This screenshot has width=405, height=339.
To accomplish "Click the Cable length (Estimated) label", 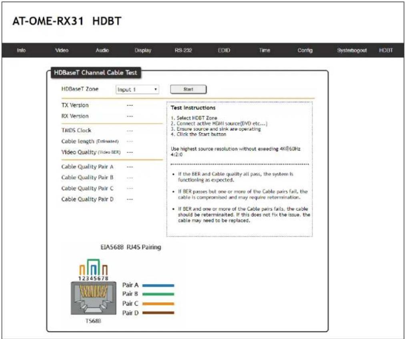I will 90,142.
